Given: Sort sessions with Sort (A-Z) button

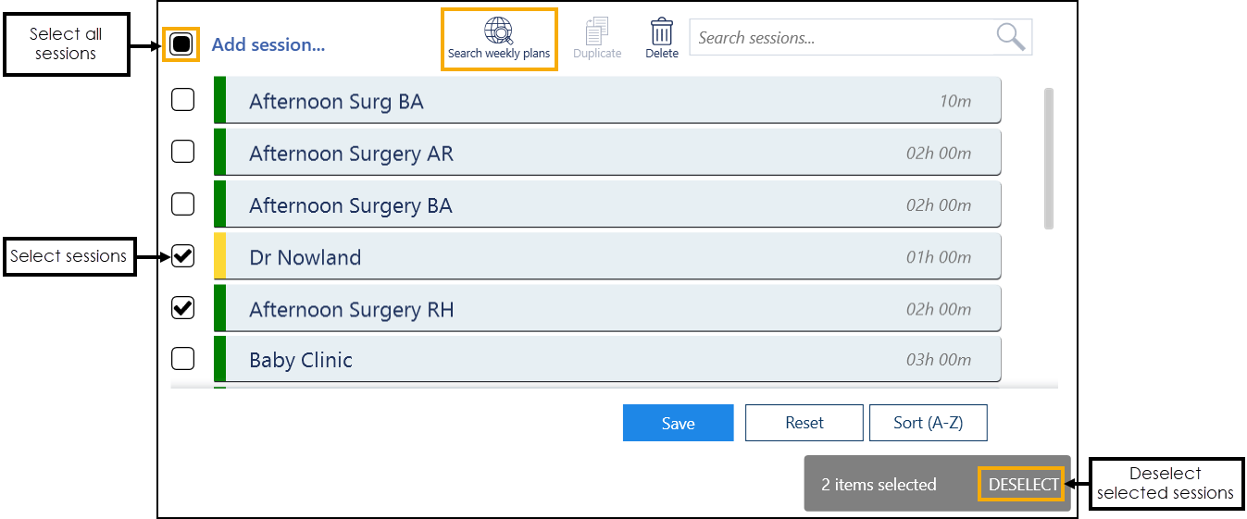Looking at the screenshot, I should click(x=928, y=423).
